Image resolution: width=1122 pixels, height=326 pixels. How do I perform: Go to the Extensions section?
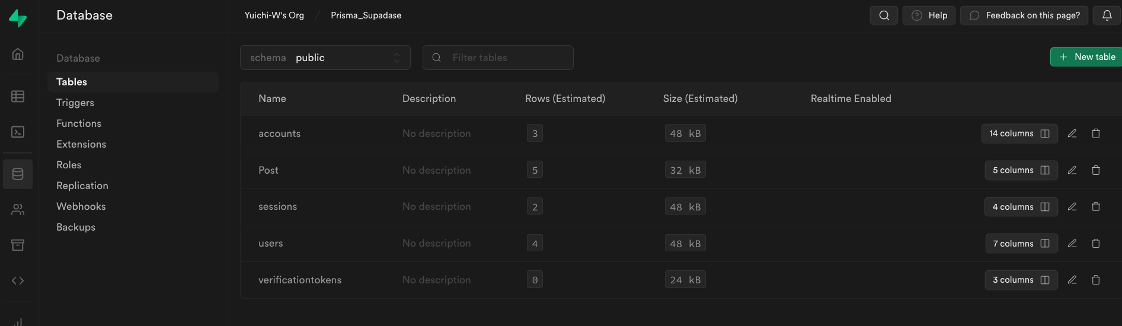81,144
